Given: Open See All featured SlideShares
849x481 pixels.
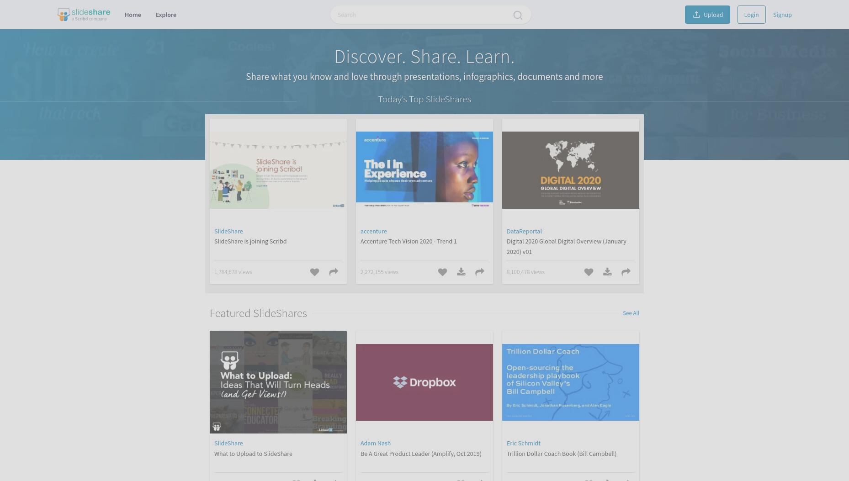Looking at the screenshot, I should [631, 313].
